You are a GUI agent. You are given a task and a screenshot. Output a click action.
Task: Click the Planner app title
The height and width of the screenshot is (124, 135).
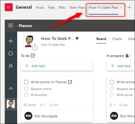25,26
